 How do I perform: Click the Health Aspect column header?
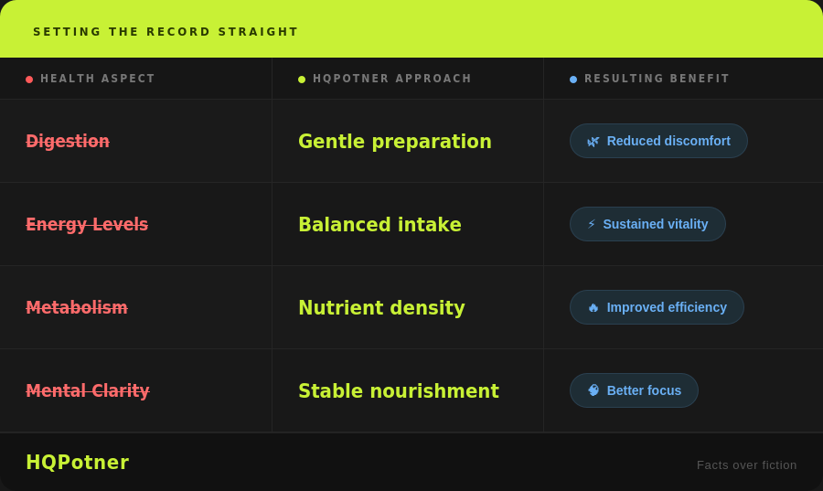[x=98, y=79]
